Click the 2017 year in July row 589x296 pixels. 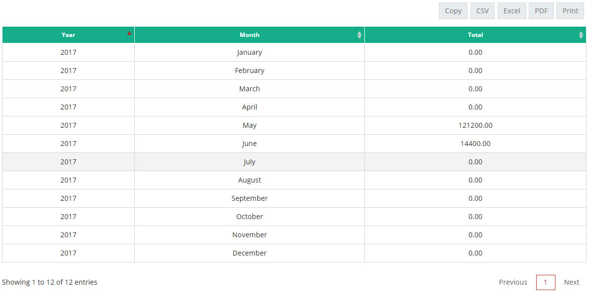pyautogui.click(x=68, y=162)
